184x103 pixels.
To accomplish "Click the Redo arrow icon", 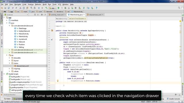I will click(16, 8).
